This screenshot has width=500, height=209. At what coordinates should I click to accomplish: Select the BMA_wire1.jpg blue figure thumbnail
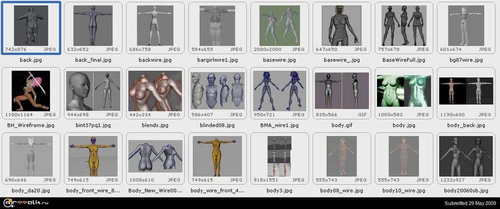pyautogui.click(x=279, y=91)
